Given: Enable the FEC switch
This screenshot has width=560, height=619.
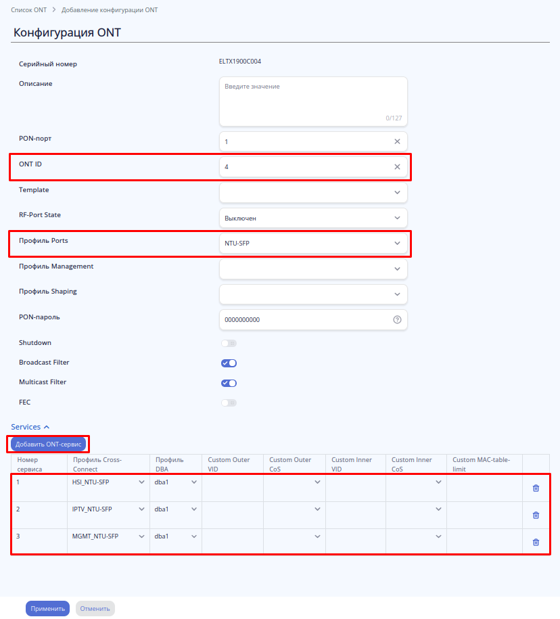Looking at the screenshot, I should 229,403.
